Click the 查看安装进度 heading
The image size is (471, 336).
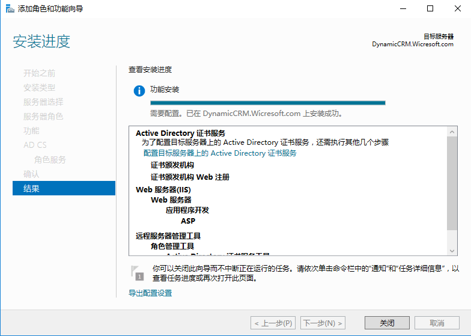150,70
